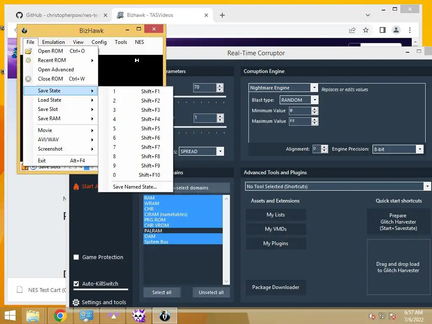Click the BizHawk taskbar icon

(x=165, y=316)
